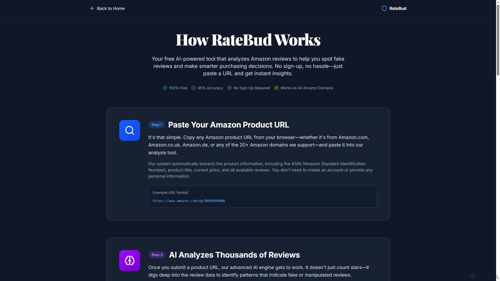Click the green checkmark icon beside 100% Free
The image size is (500, 281).
[x=165, y=88]
